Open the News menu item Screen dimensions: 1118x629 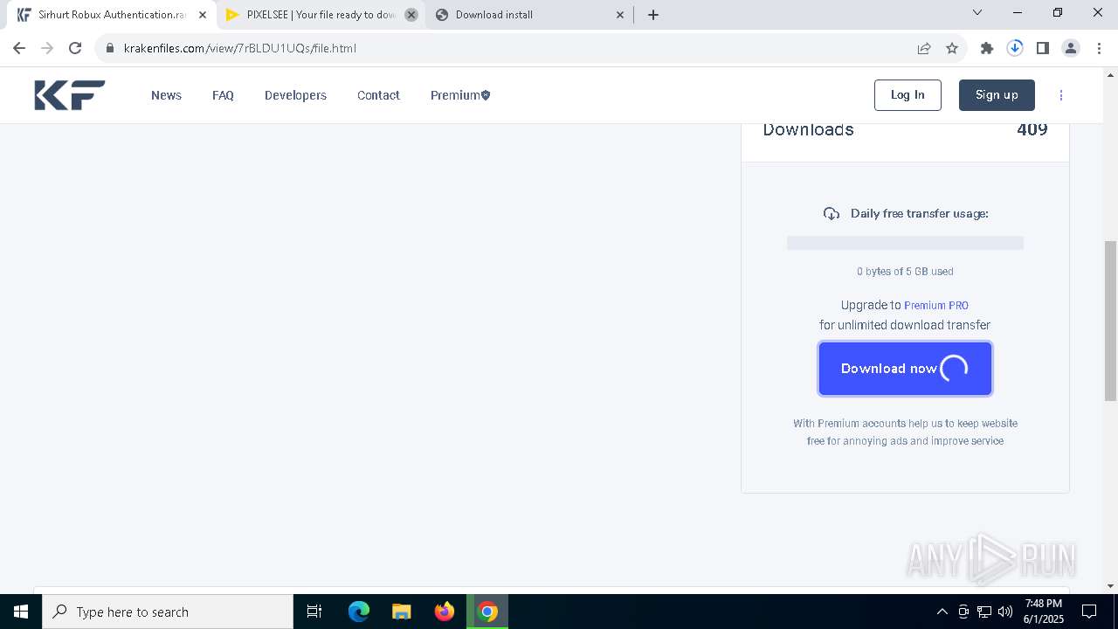tap(166, 95)
